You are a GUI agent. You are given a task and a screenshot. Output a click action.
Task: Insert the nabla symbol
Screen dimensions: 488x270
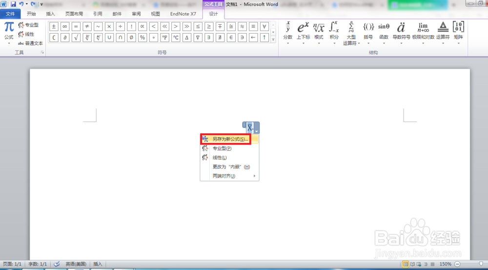tap(198, 37)
